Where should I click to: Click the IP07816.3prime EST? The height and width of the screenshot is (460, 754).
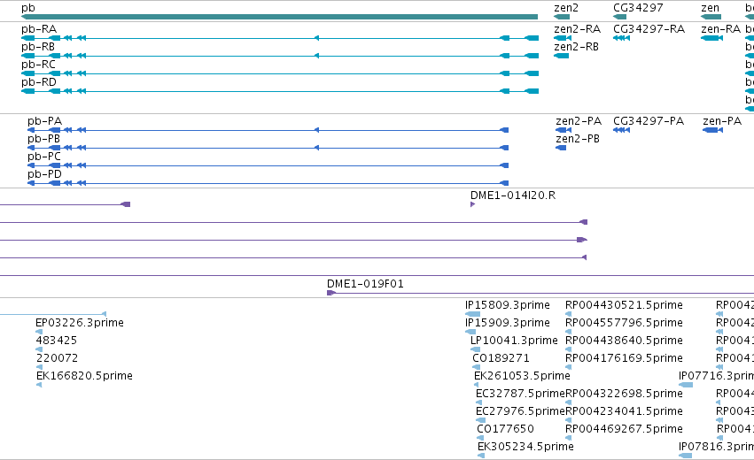click(x=685, y=456)
